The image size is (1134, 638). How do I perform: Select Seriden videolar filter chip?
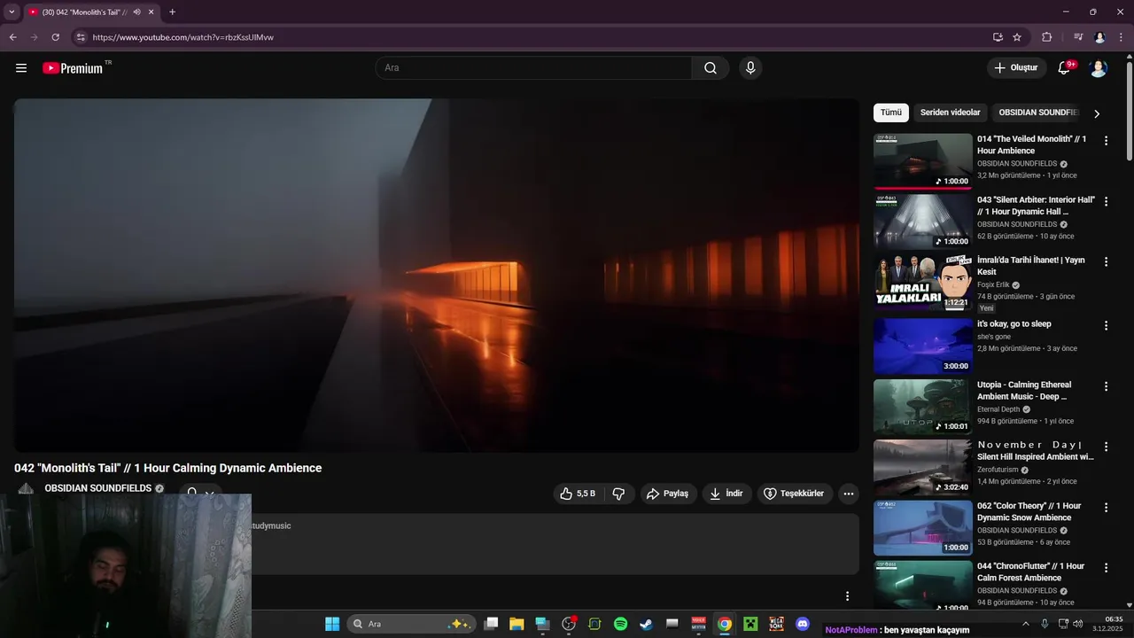(x=951, y=113)
